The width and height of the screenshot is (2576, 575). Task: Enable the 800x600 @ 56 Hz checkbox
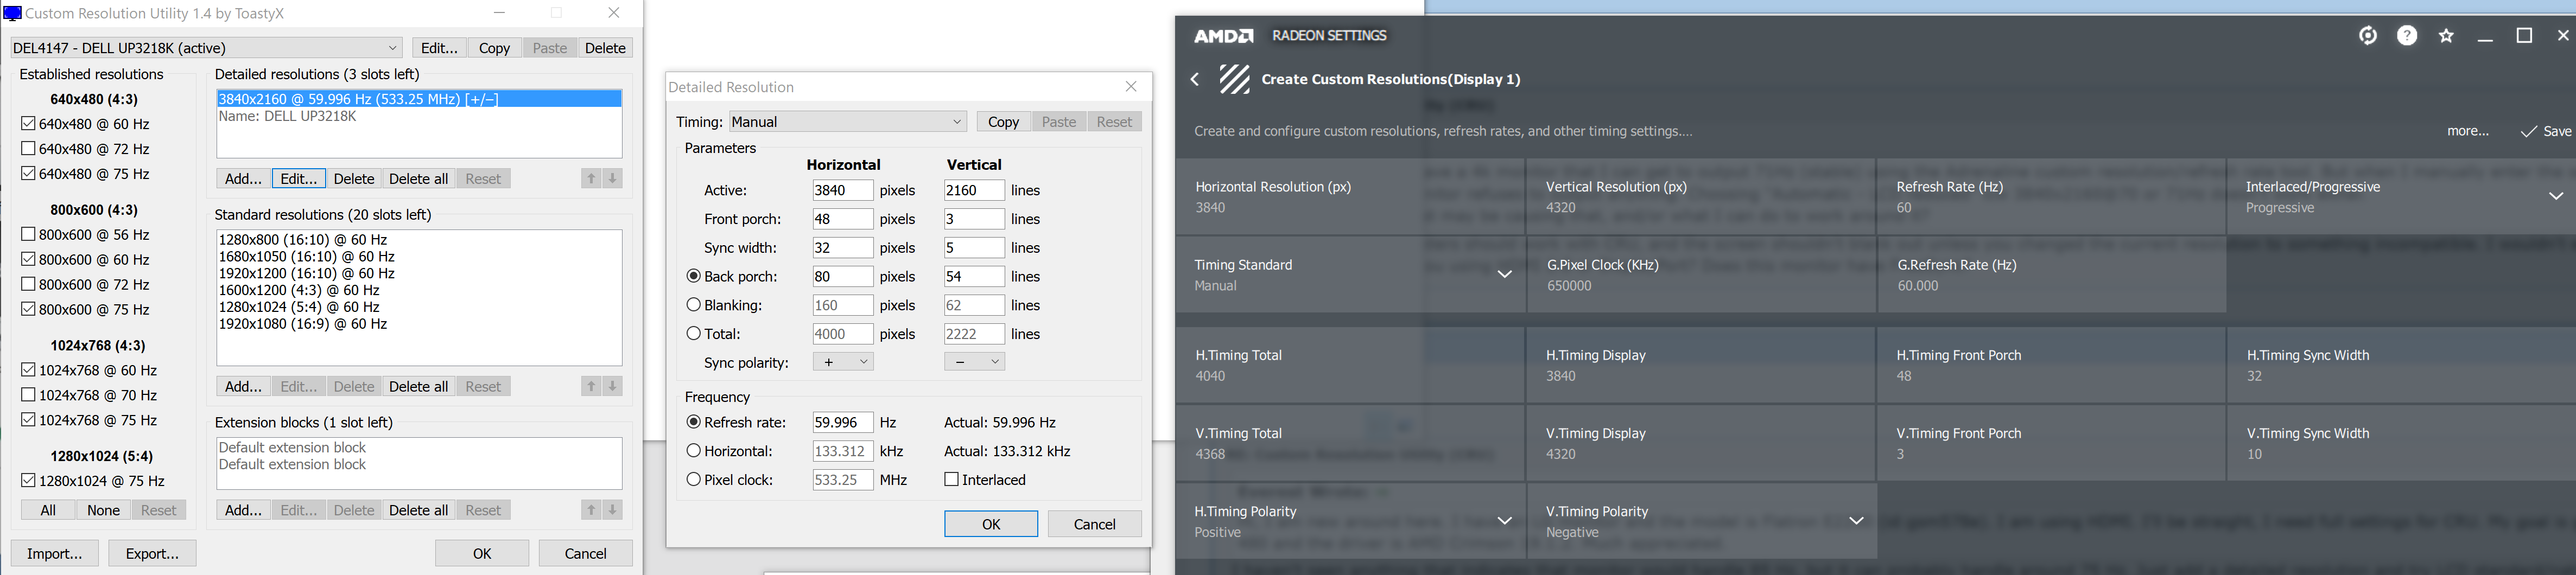(28, 235)
